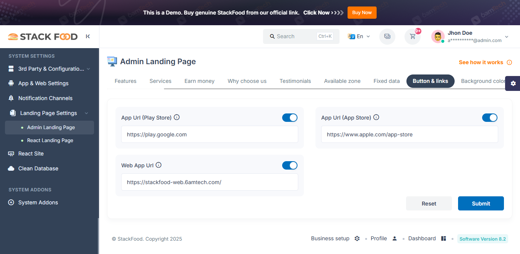
Task: Click the System Addons plus-circle icon
Action: (11, 202)
